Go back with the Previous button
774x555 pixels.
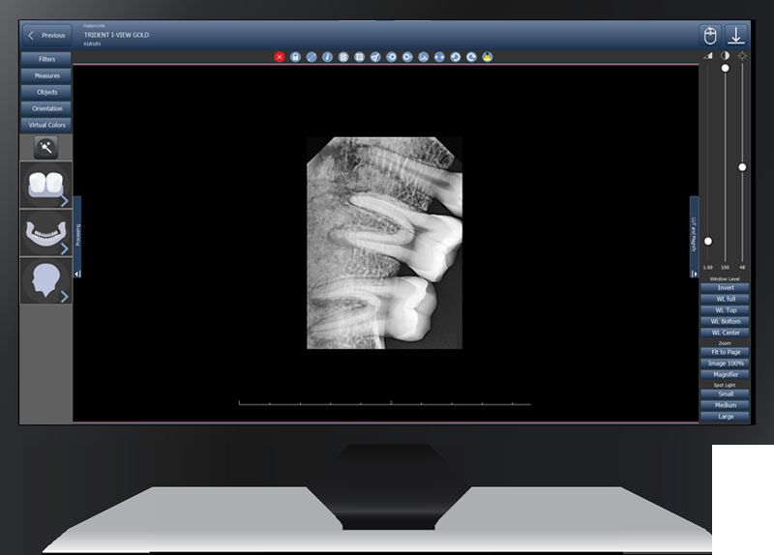pos(46,36)
